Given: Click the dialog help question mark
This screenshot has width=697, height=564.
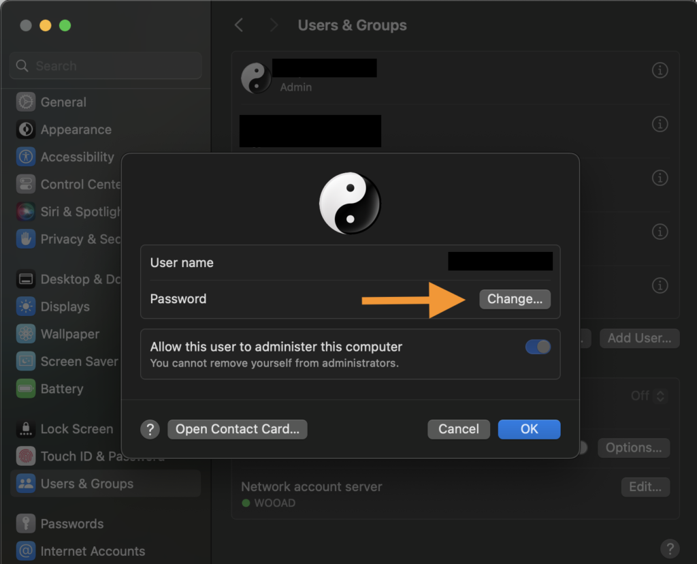Looking at the screenshot, I should pyautogui.click(x=150, y=429).
